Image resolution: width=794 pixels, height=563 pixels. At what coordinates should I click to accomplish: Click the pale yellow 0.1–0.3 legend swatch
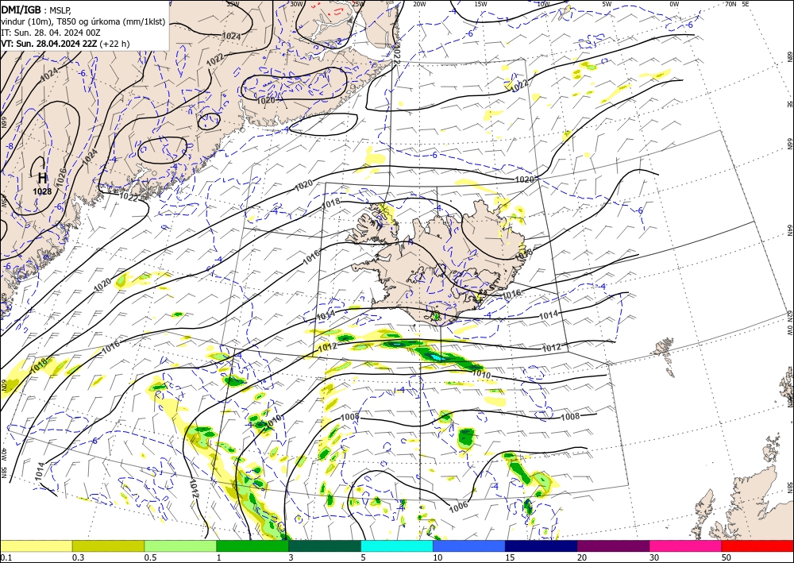[36, 546]
